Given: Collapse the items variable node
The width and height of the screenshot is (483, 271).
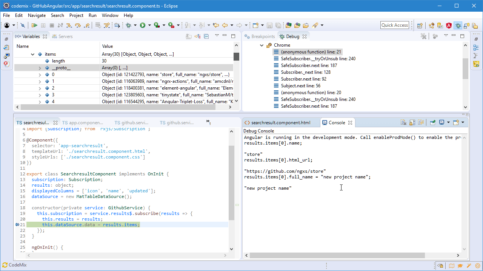Looking at the screenshot, I should point(33,54).
